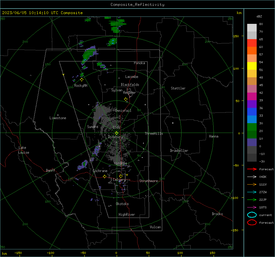
Task: Click the Limestone label
Action: (x=58, y=118)
